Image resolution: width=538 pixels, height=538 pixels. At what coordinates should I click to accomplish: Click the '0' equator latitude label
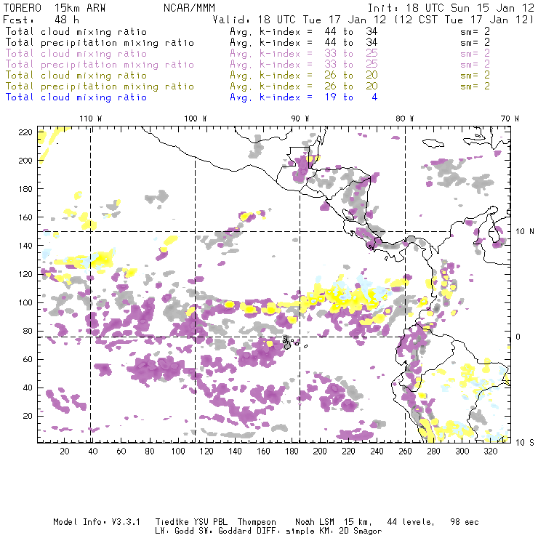(518, 337)
